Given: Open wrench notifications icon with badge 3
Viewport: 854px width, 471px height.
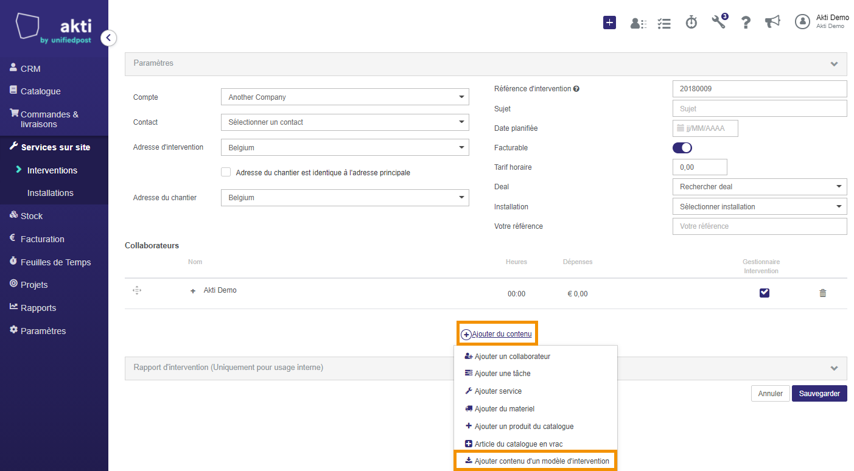Looking at the screenshot, I should point(719,21).
